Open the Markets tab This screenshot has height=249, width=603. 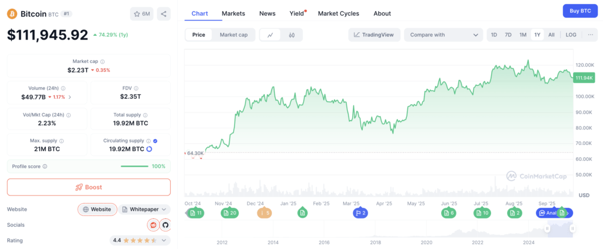(233, 14)
